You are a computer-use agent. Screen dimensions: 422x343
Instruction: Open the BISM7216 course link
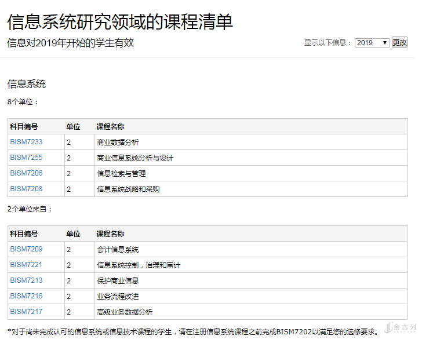(26, 296)
